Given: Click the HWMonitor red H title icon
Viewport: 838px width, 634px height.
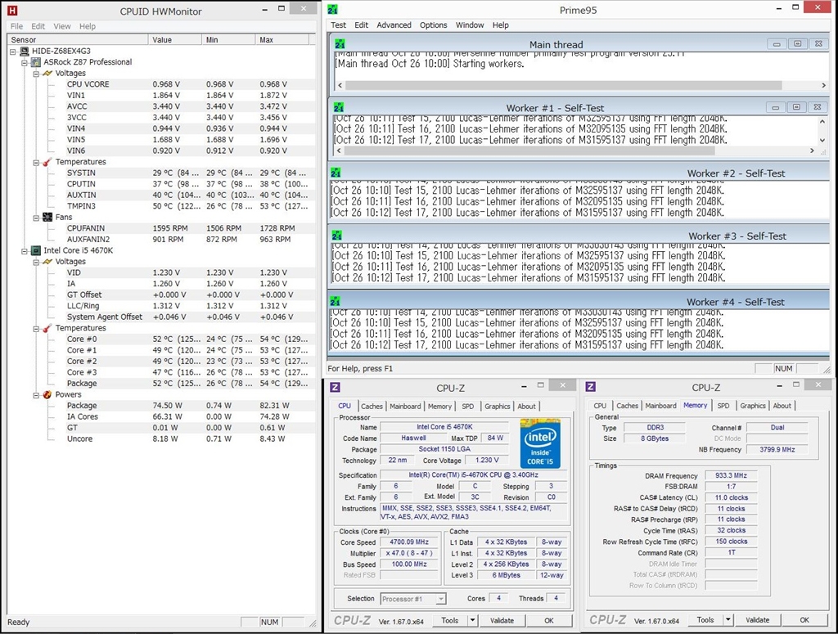Looking at the screenshot, I should [x=11, y=11].
